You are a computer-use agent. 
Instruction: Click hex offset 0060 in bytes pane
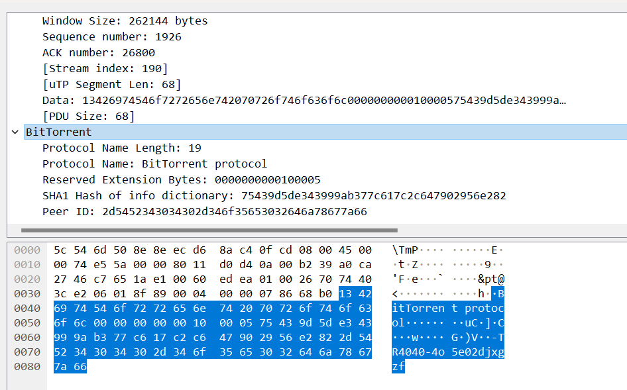click(27, 338)
